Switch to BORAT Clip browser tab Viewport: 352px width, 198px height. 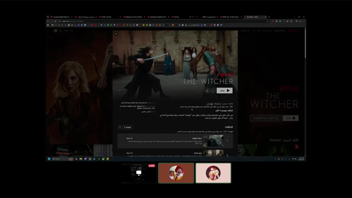231,17
